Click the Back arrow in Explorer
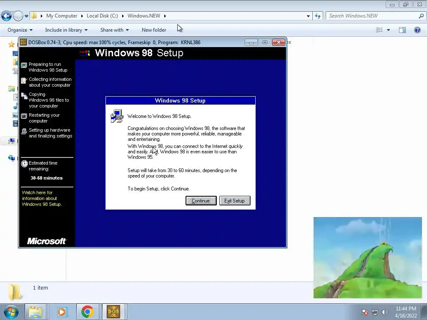427x320 pixels. click(6, 16)
